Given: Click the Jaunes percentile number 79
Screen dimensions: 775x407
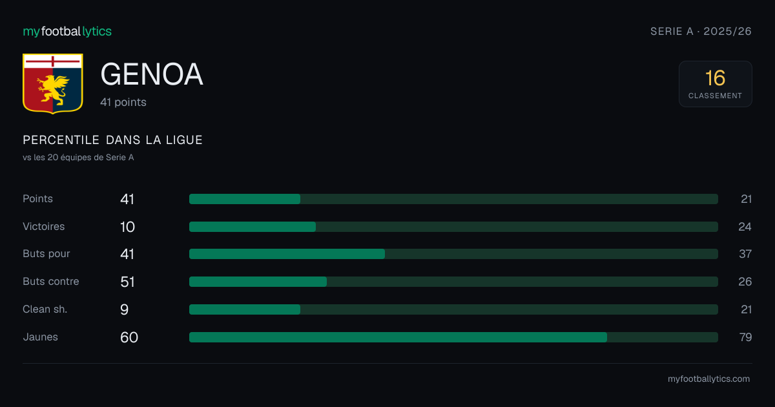Looking at the screenshot, I should tap(745, 337).
